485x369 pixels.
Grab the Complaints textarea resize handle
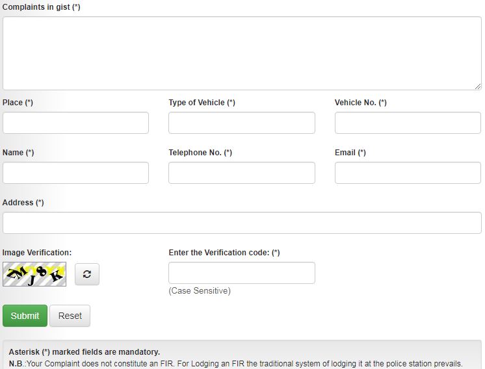click(x=478, y=86)
